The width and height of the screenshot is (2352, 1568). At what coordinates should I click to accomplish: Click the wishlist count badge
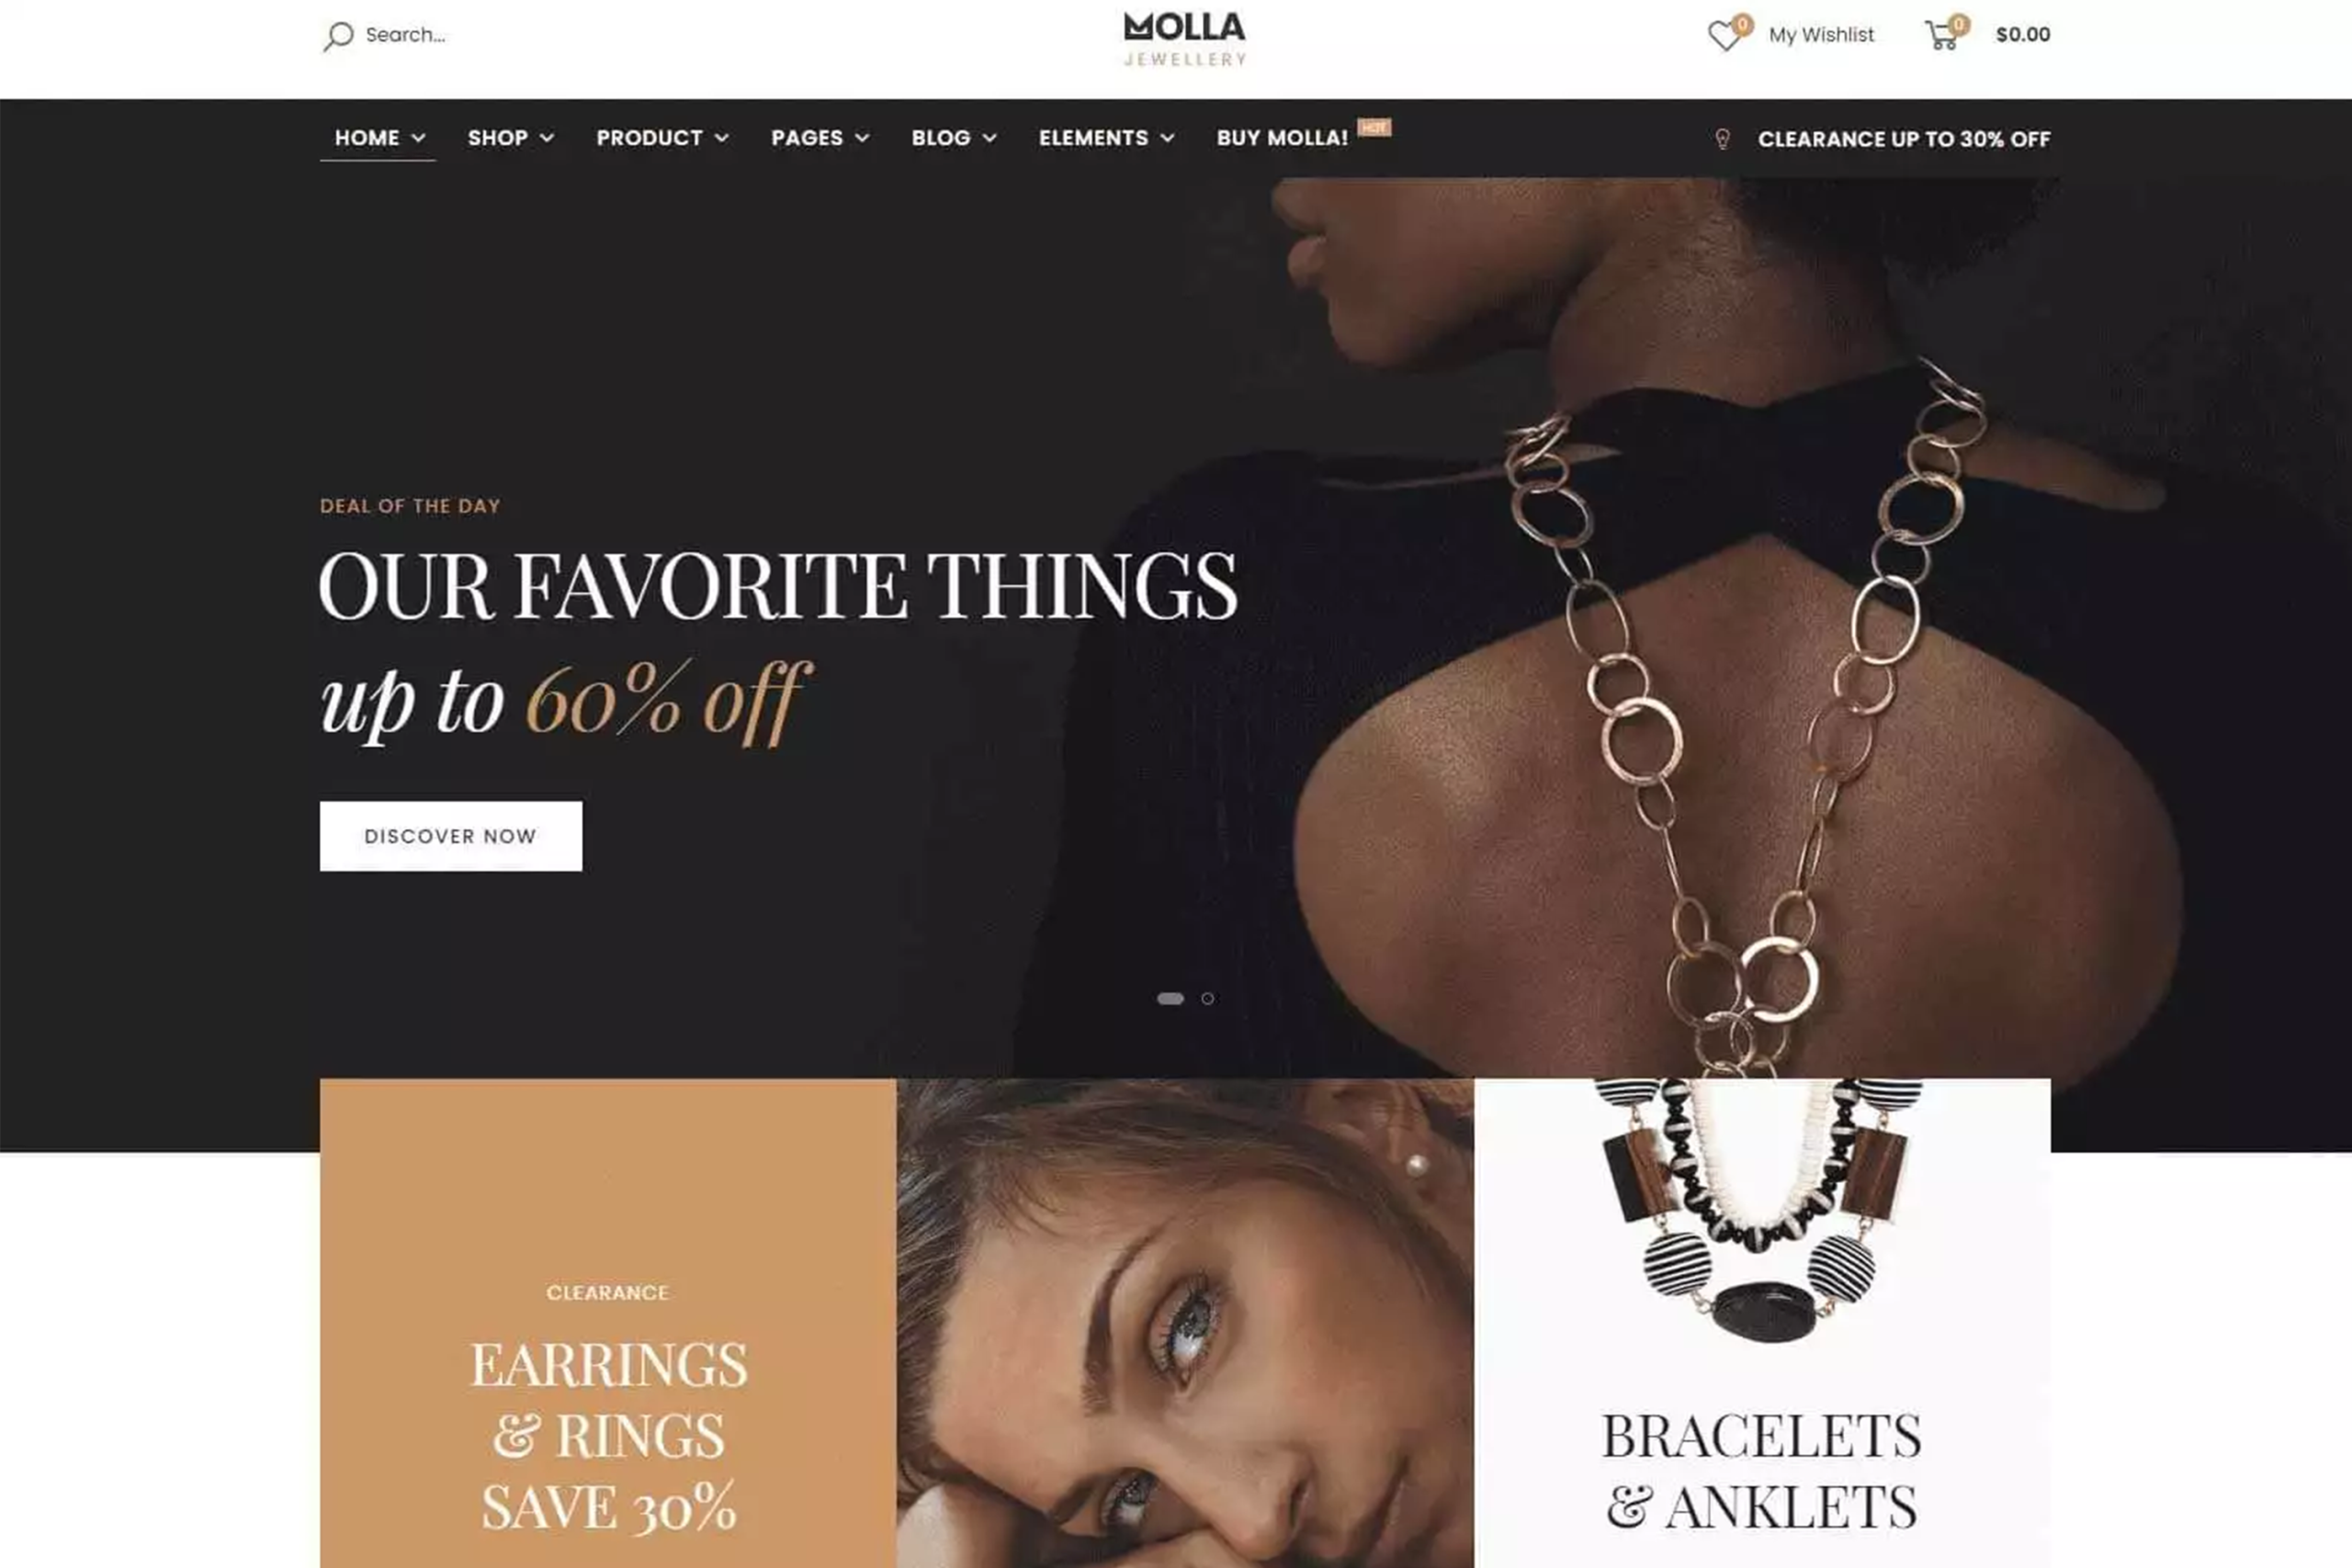pyautogui.click(x=1742, y=24)
